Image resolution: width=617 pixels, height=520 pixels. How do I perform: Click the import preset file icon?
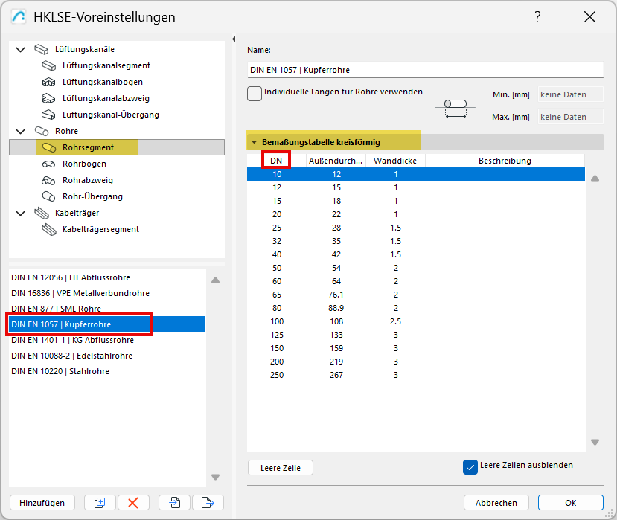(175, 503)
